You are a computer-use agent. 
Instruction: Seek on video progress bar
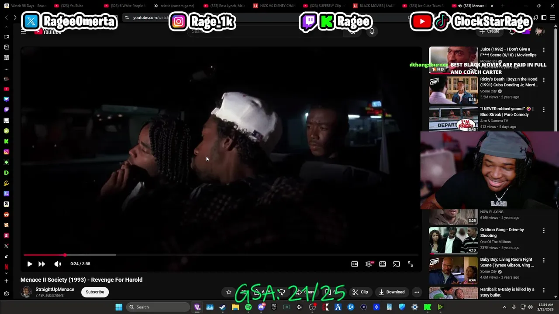(x=221, y=255)
